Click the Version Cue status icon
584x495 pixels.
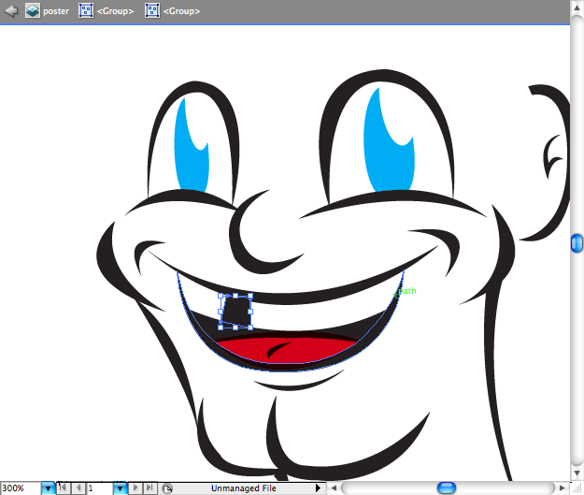pyautogui.click(x=167, y=488)
